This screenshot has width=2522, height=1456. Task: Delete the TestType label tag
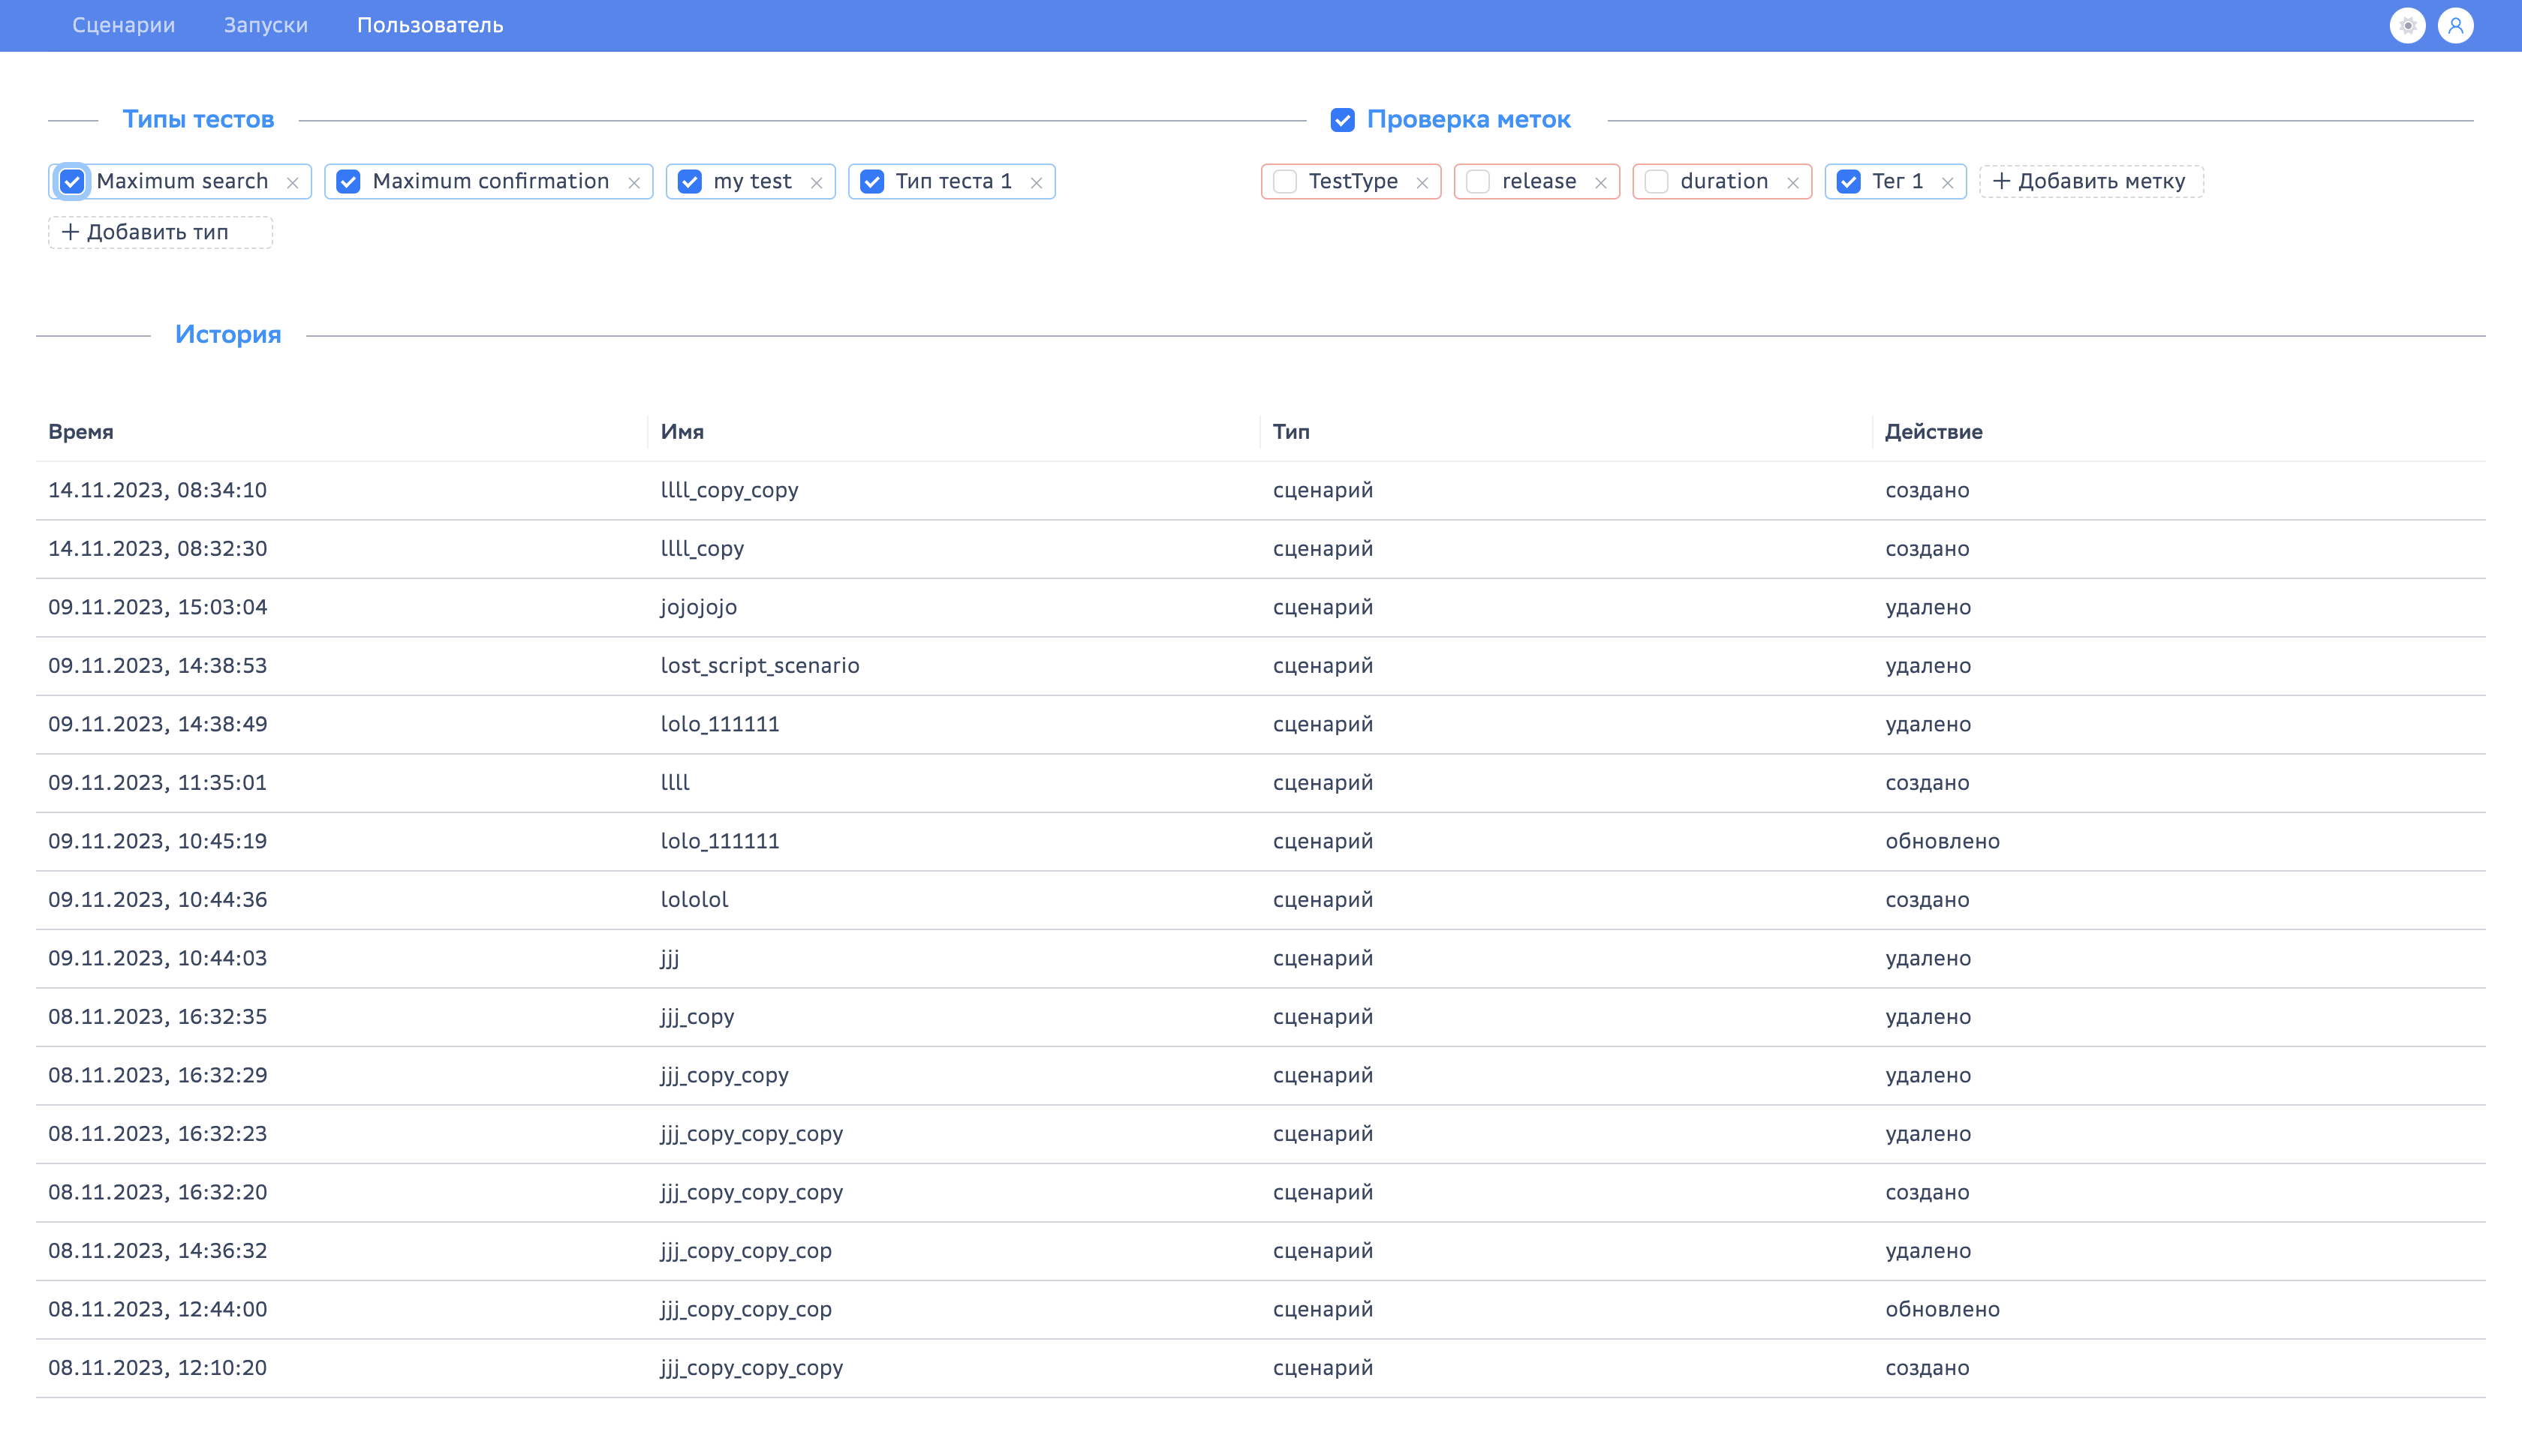(x=1422, y=183)
